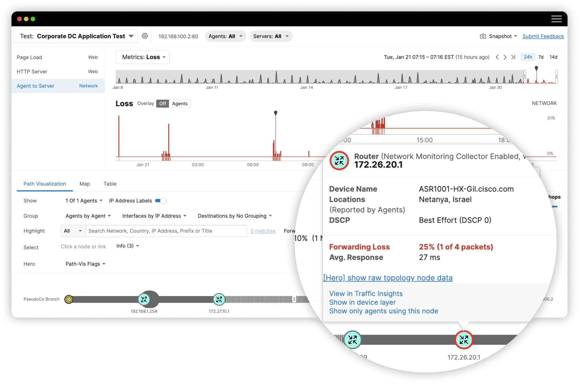This screenshot has width=579, height=384.
Task: Select the router node at 192.168.1.254
Action: pyautogui.click(x=144, y=299)
